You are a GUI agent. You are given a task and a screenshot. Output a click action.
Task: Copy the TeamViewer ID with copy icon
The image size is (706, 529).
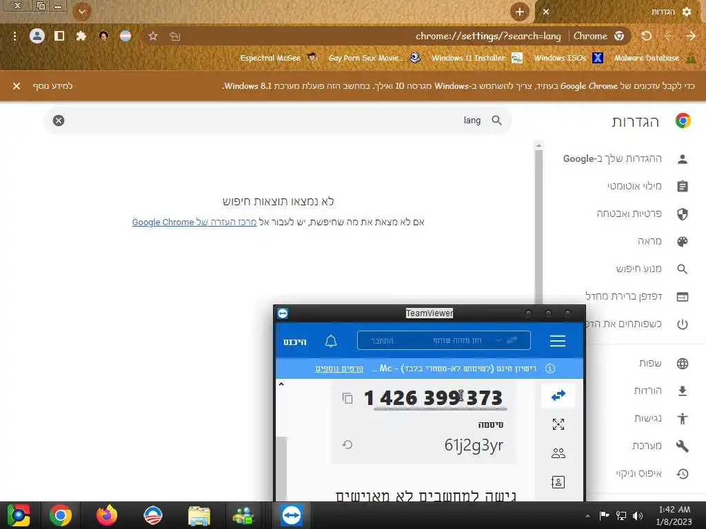pos(347,398)
